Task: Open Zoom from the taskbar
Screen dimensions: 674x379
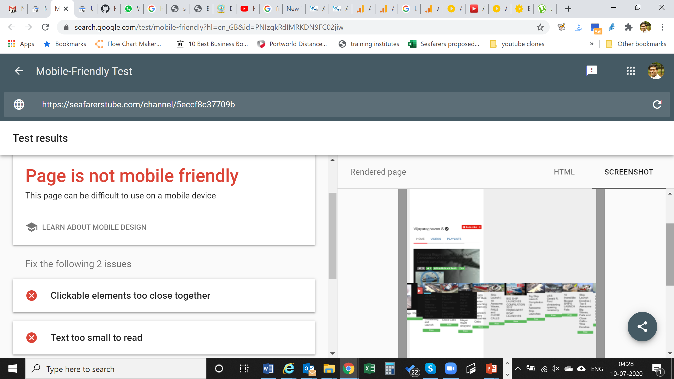Action: click(x=450, y=369)
